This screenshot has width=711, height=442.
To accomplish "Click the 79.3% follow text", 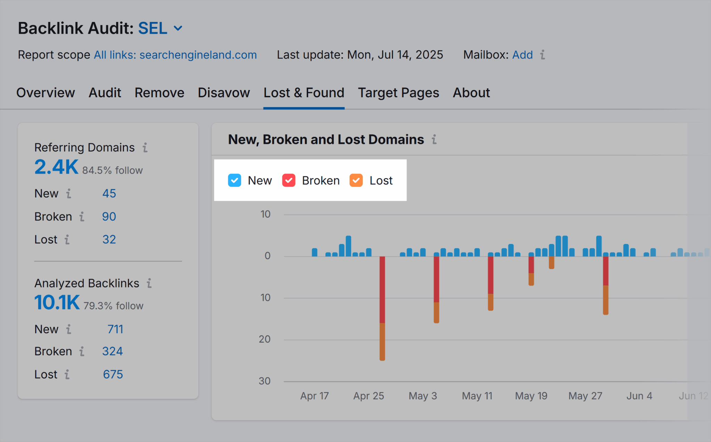I will [114, 306].
